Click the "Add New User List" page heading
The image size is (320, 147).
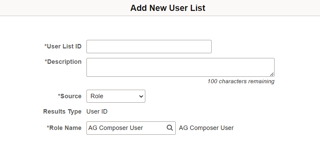[168, 8]
